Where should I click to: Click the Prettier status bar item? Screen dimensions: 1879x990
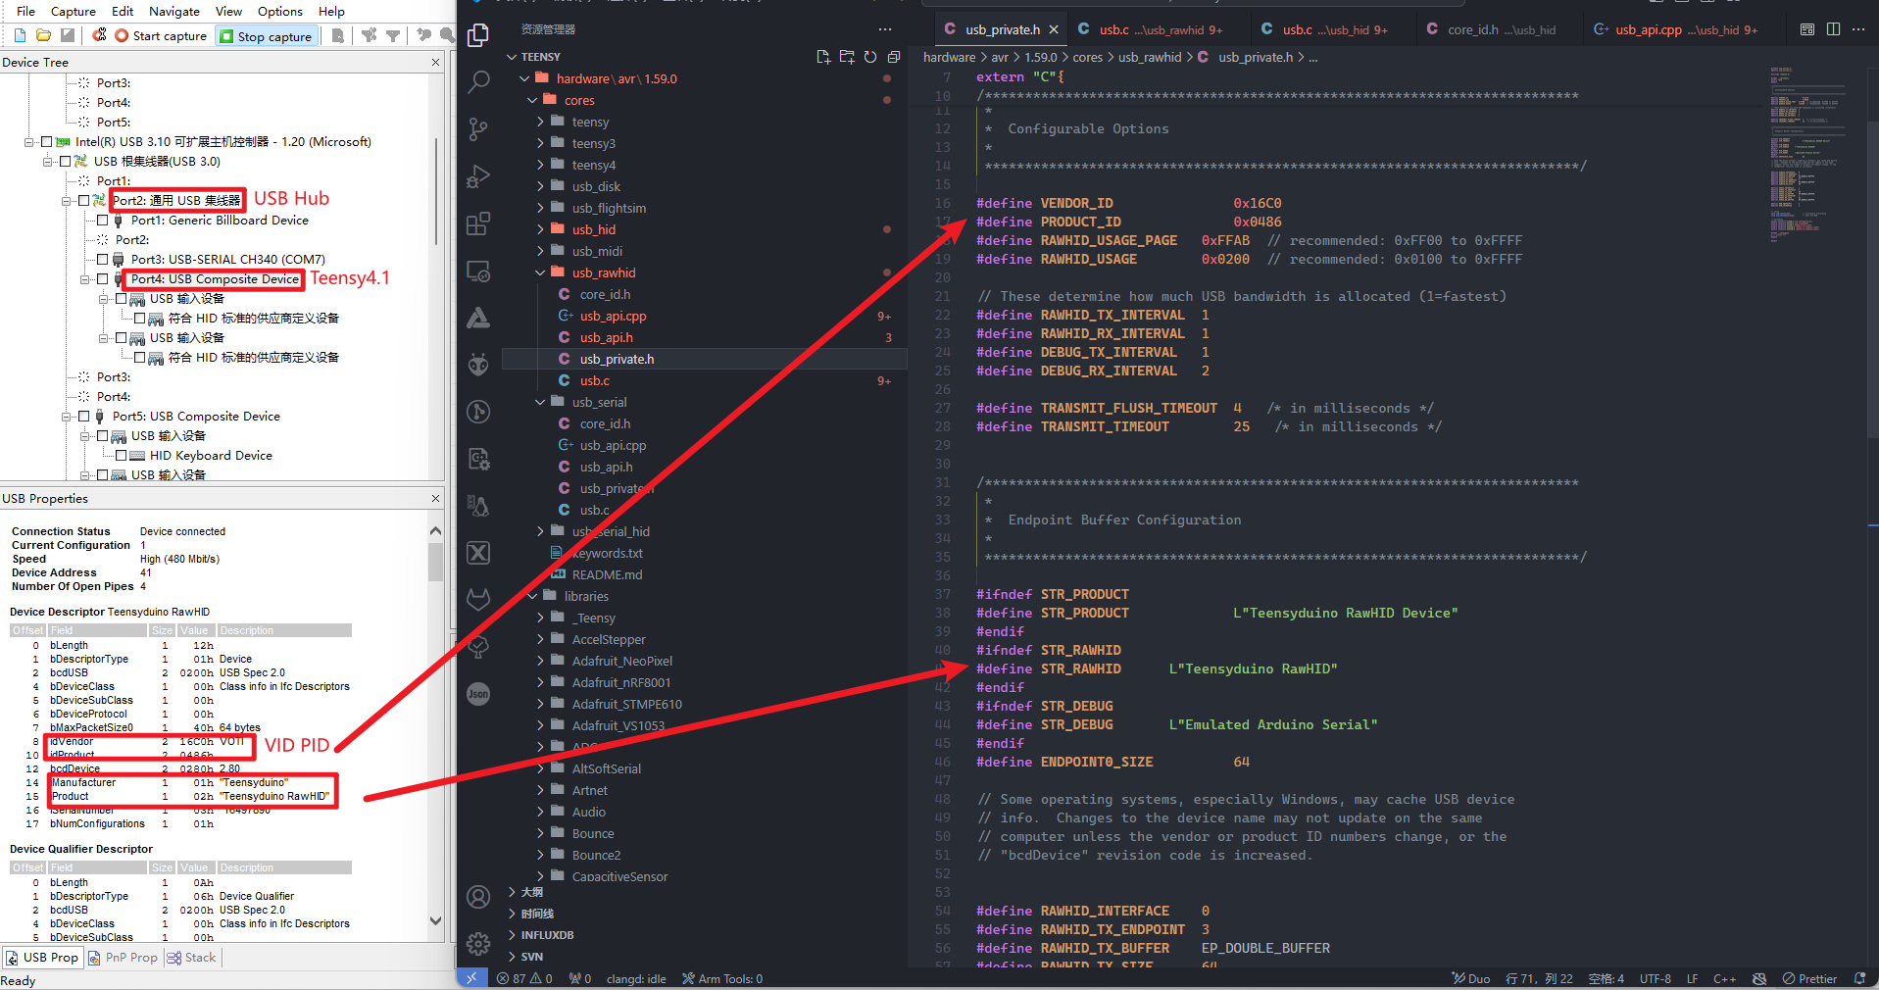(x=1809, y=978)
